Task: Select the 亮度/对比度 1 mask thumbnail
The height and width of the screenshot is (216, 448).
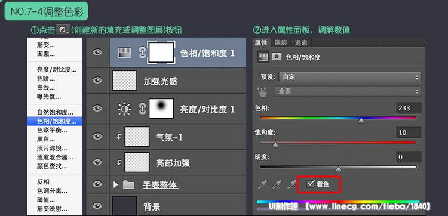Action: click(161, 109)
